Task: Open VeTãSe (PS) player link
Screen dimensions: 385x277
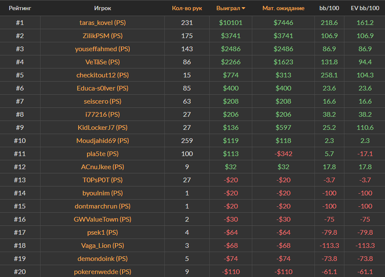Action: (x=102, y=62)
